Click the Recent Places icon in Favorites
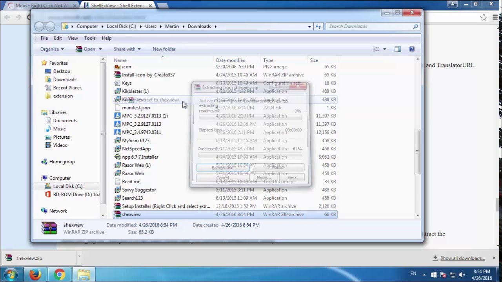This screenshot has width=502, height=282. coord(48,88)
